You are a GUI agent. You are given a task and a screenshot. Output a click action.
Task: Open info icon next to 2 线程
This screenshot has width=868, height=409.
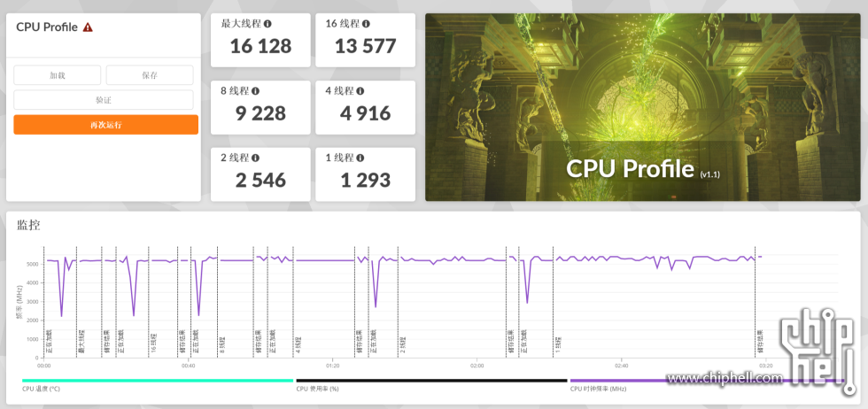(255, 158)
